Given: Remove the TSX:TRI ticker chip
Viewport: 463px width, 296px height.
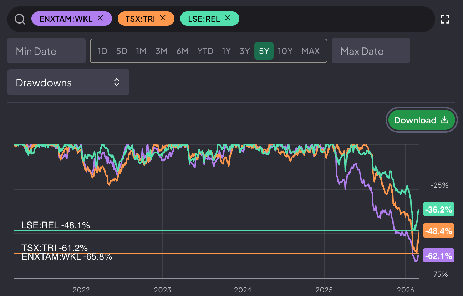Looking at the screenshot, I should point(163,18).
